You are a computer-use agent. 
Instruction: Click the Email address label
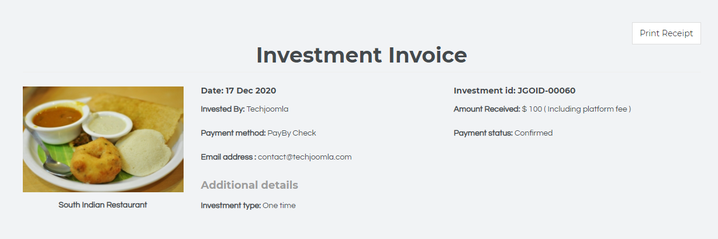228,157
